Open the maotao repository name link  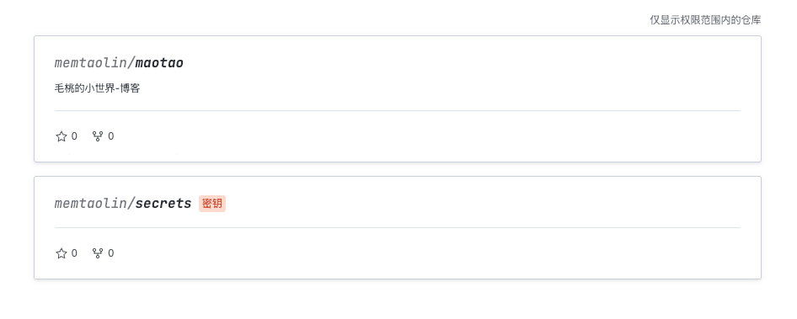(x=159, y=63)
